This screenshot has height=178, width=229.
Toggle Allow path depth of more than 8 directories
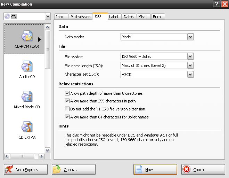[67, 93]
